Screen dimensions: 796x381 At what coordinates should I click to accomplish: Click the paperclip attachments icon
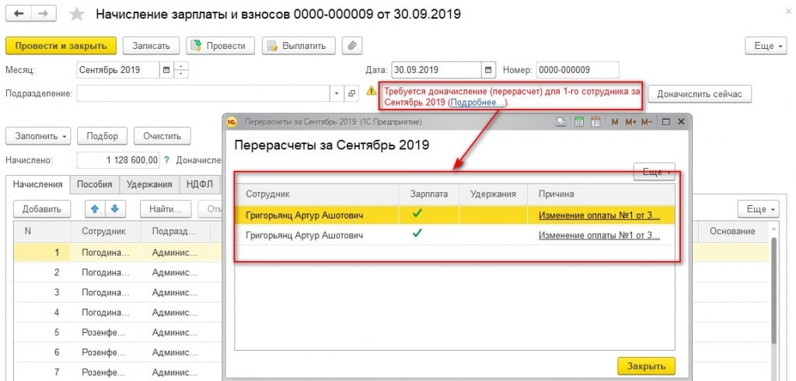coord(352,46)
